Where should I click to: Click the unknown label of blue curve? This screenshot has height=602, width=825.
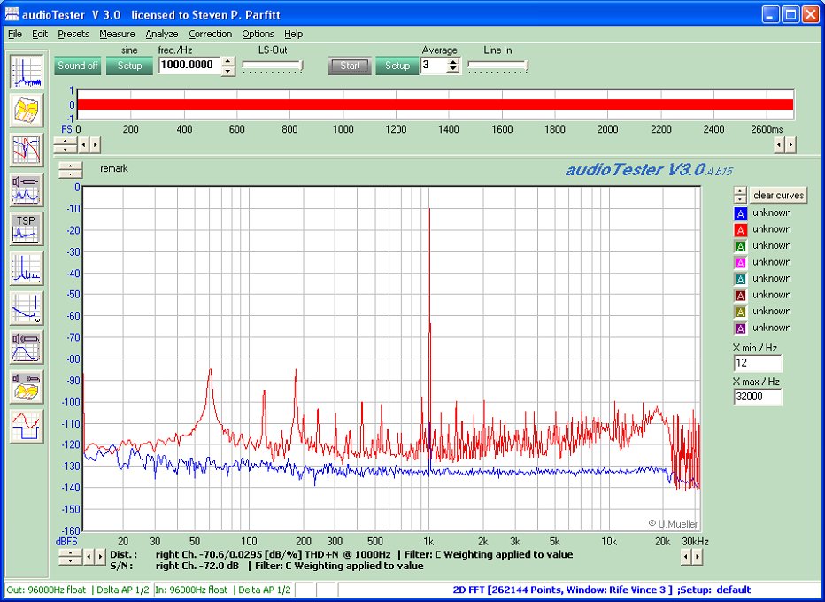click(x=771, y=213)
